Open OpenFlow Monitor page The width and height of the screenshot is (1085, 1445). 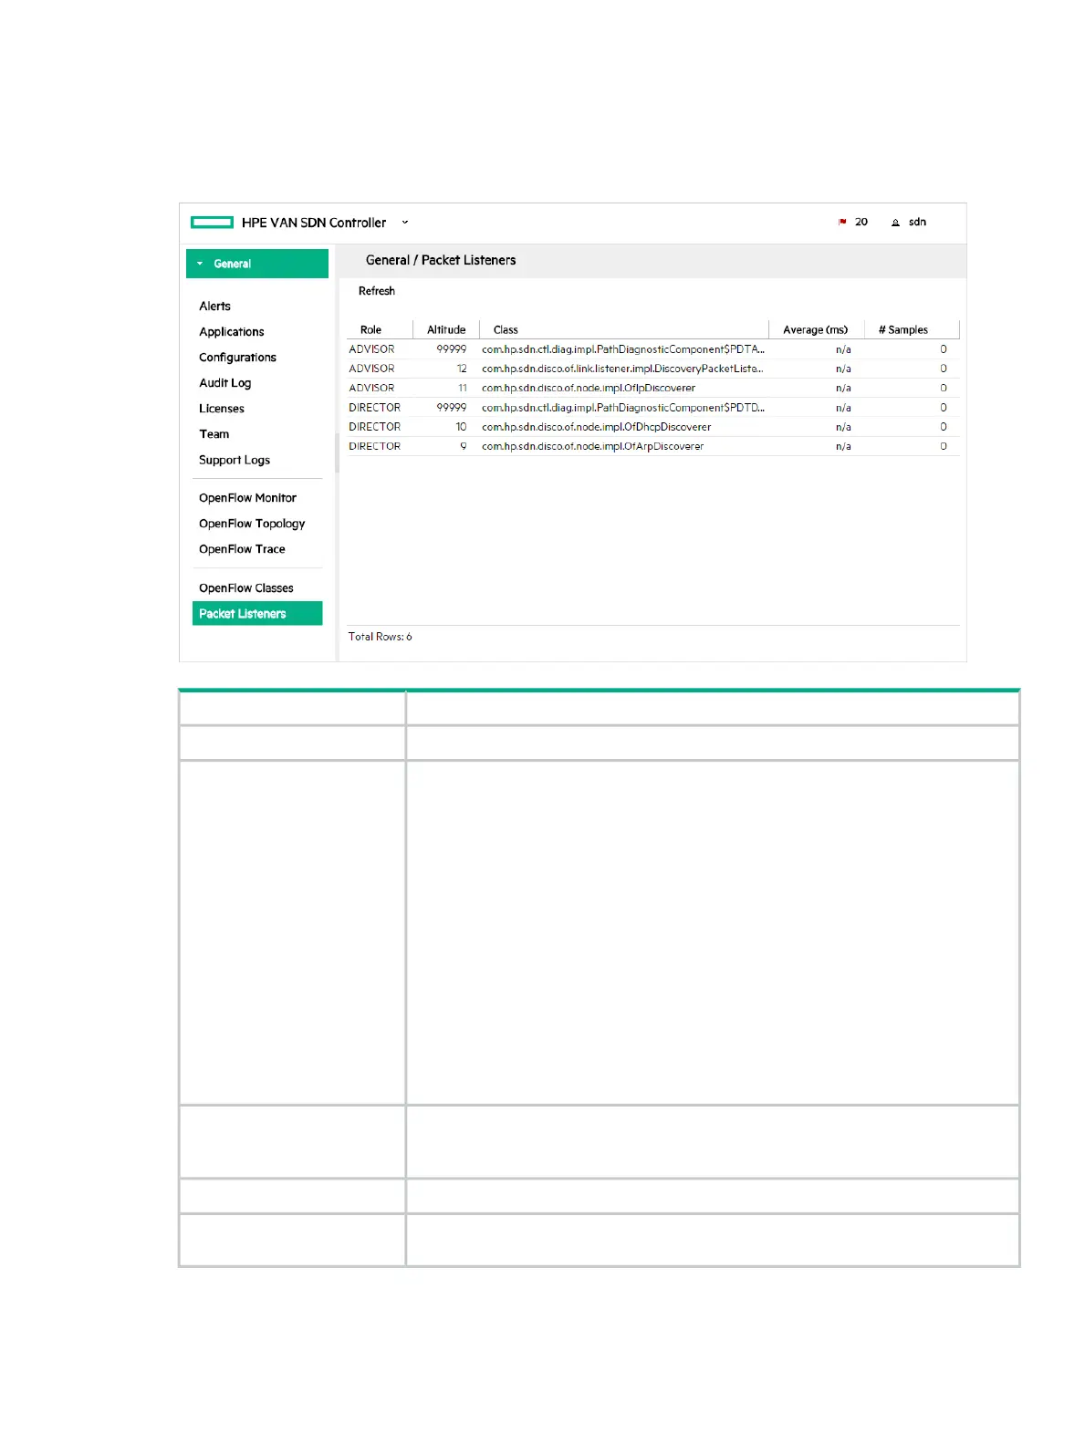[247, 498]
